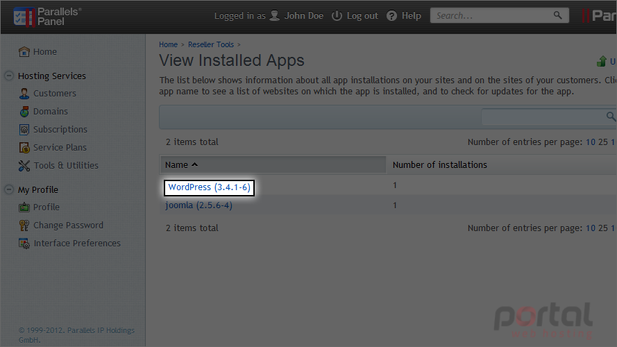Click WordPress installations count 1
617x347 pixels.
pos(395,185)
